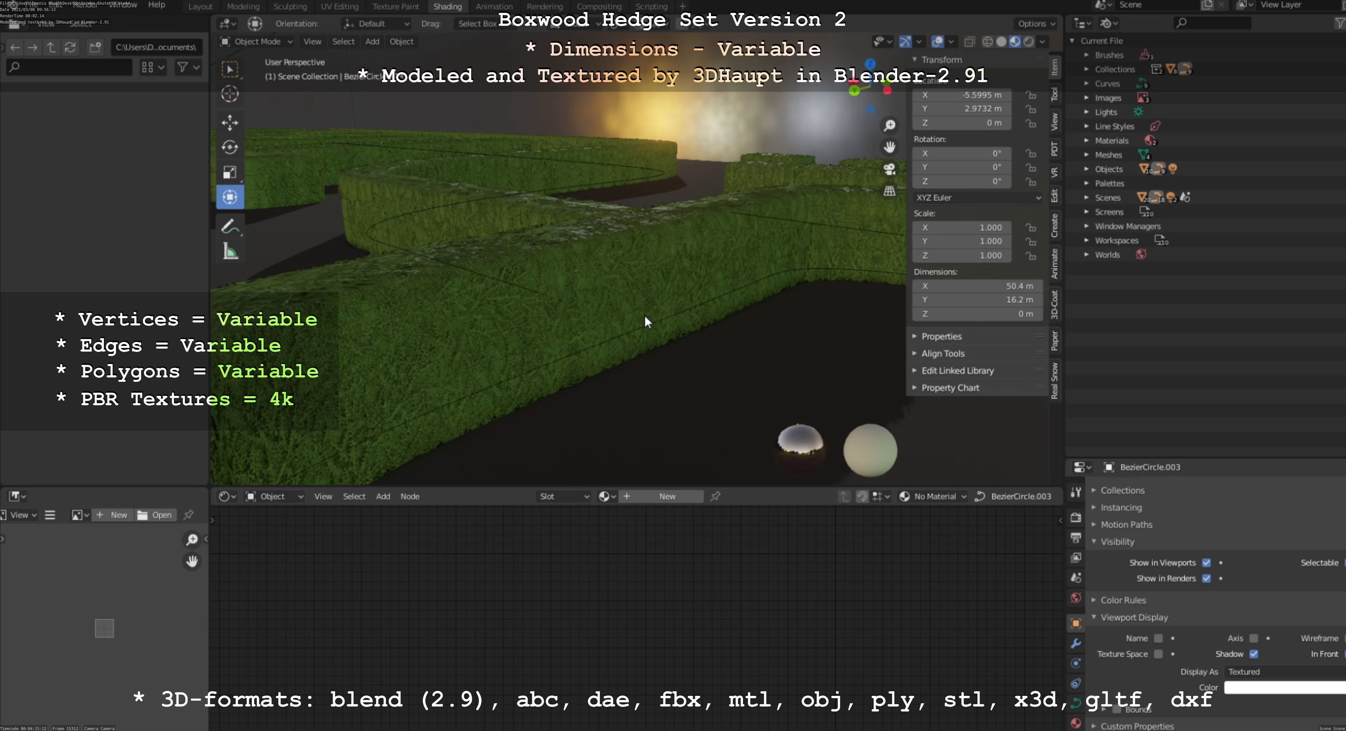Image resolution: width=1346 pixels, height=731 pixels.
Task: Click the image editor New button
Action: [x=112, y=515]
